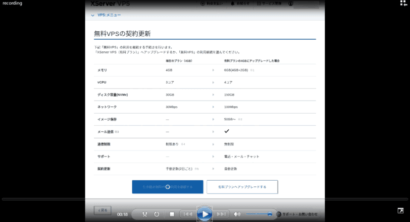Click the 現在のプラン (4GB) column header

(179, 61)
